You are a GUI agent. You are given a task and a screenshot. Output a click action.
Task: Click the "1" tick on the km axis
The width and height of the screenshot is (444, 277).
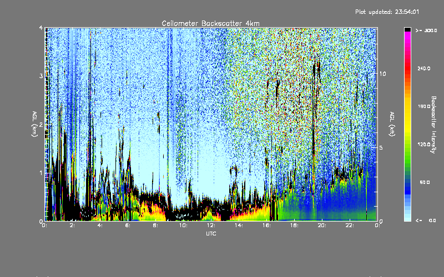[x=41, y=173]
